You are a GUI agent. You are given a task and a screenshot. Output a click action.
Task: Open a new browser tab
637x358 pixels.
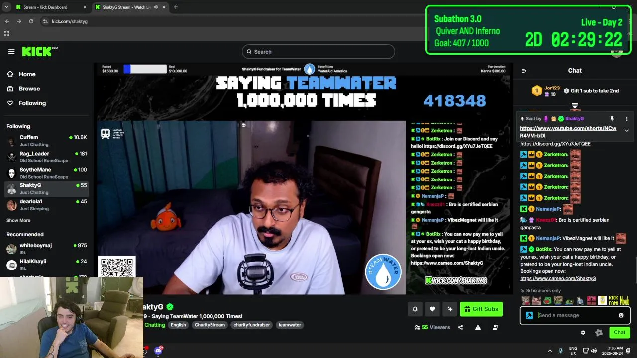[176, 7]
